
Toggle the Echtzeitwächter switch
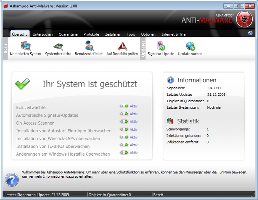(x=124, y=106)
